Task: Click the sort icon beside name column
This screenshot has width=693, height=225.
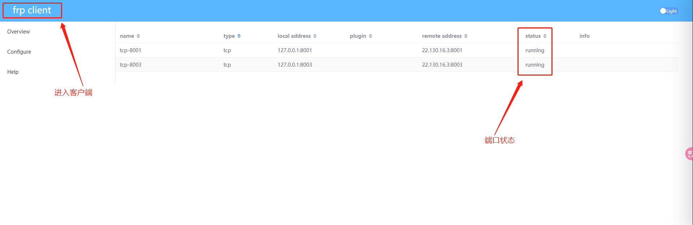Action: click(138, 36)
